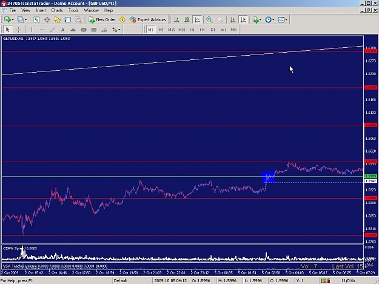This screenshot has height=284, width=379.
Task: Expand the New Chart dropdown arrow
Action: point(13,20)
